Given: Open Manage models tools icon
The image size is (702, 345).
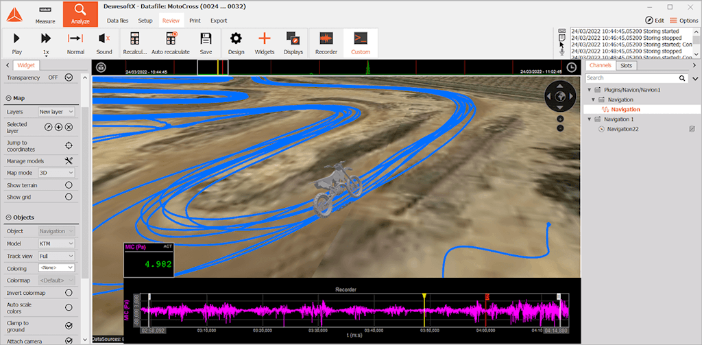Looking at the screenshot, I should coord(69,160).
